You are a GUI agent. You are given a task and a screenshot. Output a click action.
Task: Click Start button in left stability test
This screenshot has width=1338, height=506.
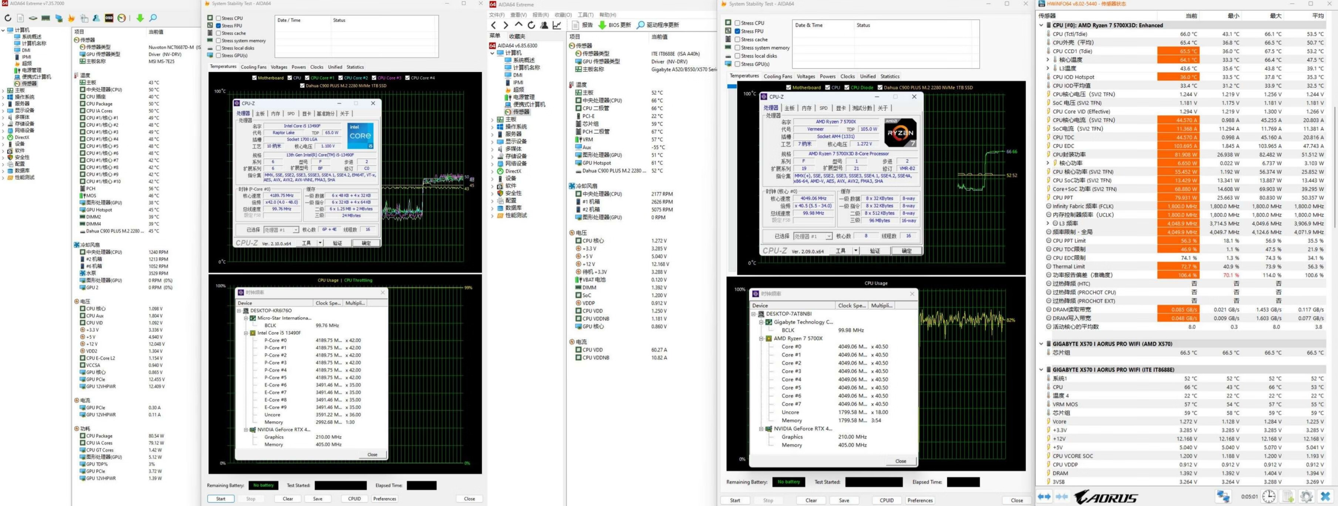coord(221,499)
